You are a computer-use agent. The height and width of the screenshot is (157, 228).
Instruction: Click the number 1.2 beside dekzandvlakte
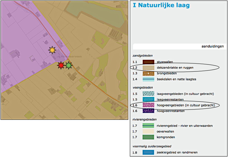pos(135,68)
